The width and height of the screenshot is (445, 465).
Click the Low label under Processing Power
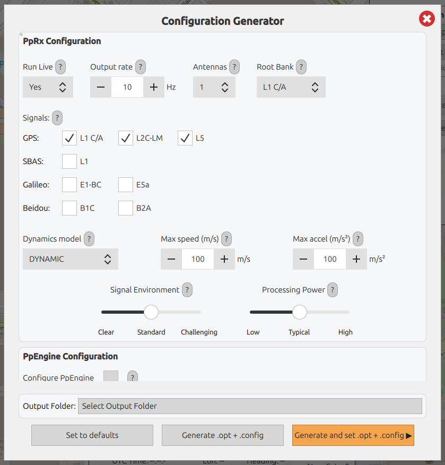point(253,332)
